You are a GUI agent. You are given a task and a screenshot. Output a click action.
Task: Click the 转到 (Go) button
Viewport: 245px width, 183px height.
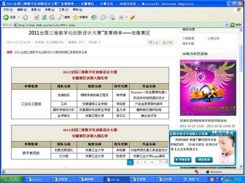click(x=236, y=25)
